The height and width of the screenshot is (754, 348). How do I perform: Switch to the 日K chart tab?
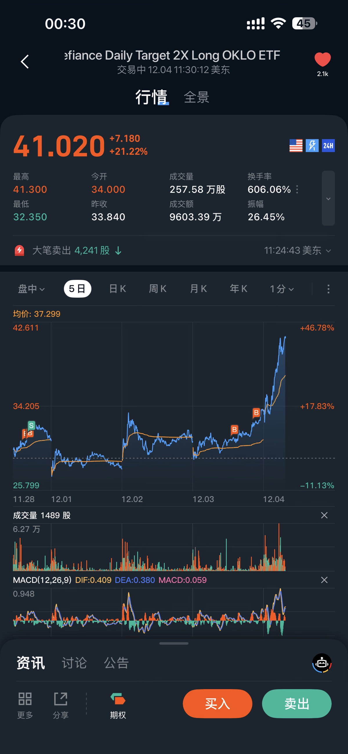117,289
